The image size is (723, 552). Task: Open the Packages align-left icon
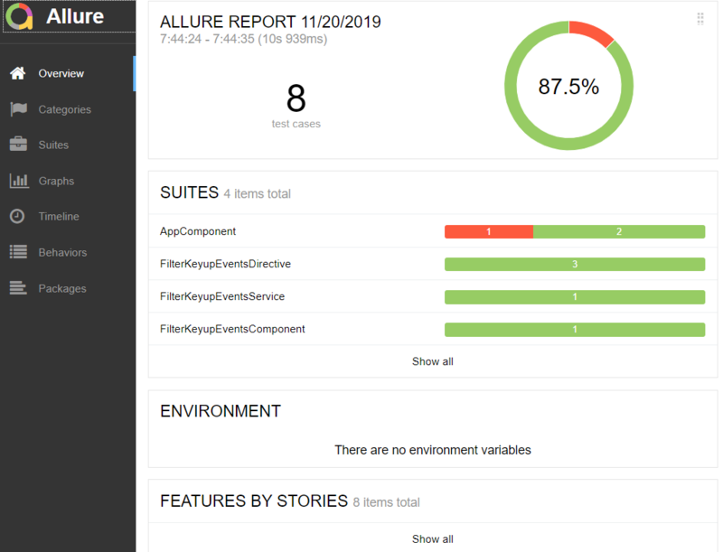[18, 288]
